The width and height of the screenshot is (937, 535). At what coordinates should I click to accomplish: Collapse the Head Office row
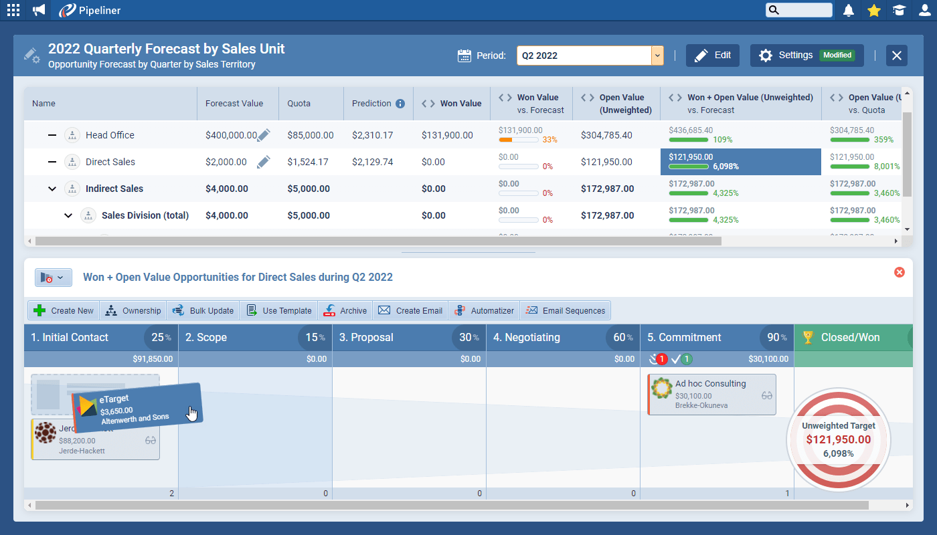pos(52,134)
